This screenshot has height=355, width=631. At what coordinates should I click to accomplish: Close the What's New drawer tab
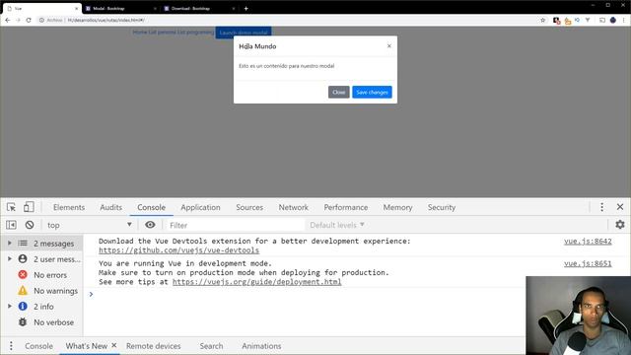(x=114, y=345)
